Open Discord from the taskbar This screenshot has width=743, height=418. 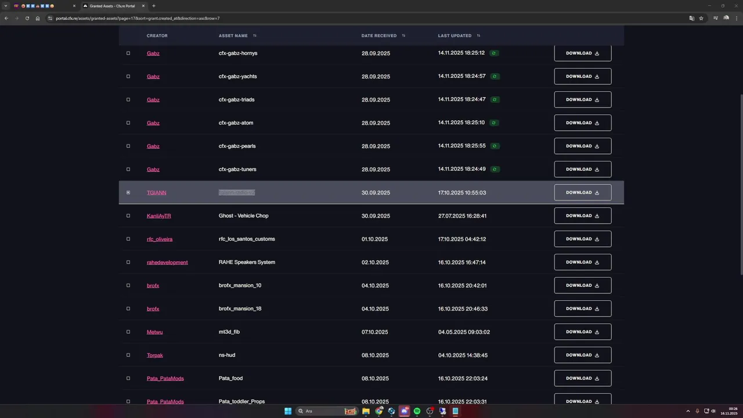pos(405,411)
